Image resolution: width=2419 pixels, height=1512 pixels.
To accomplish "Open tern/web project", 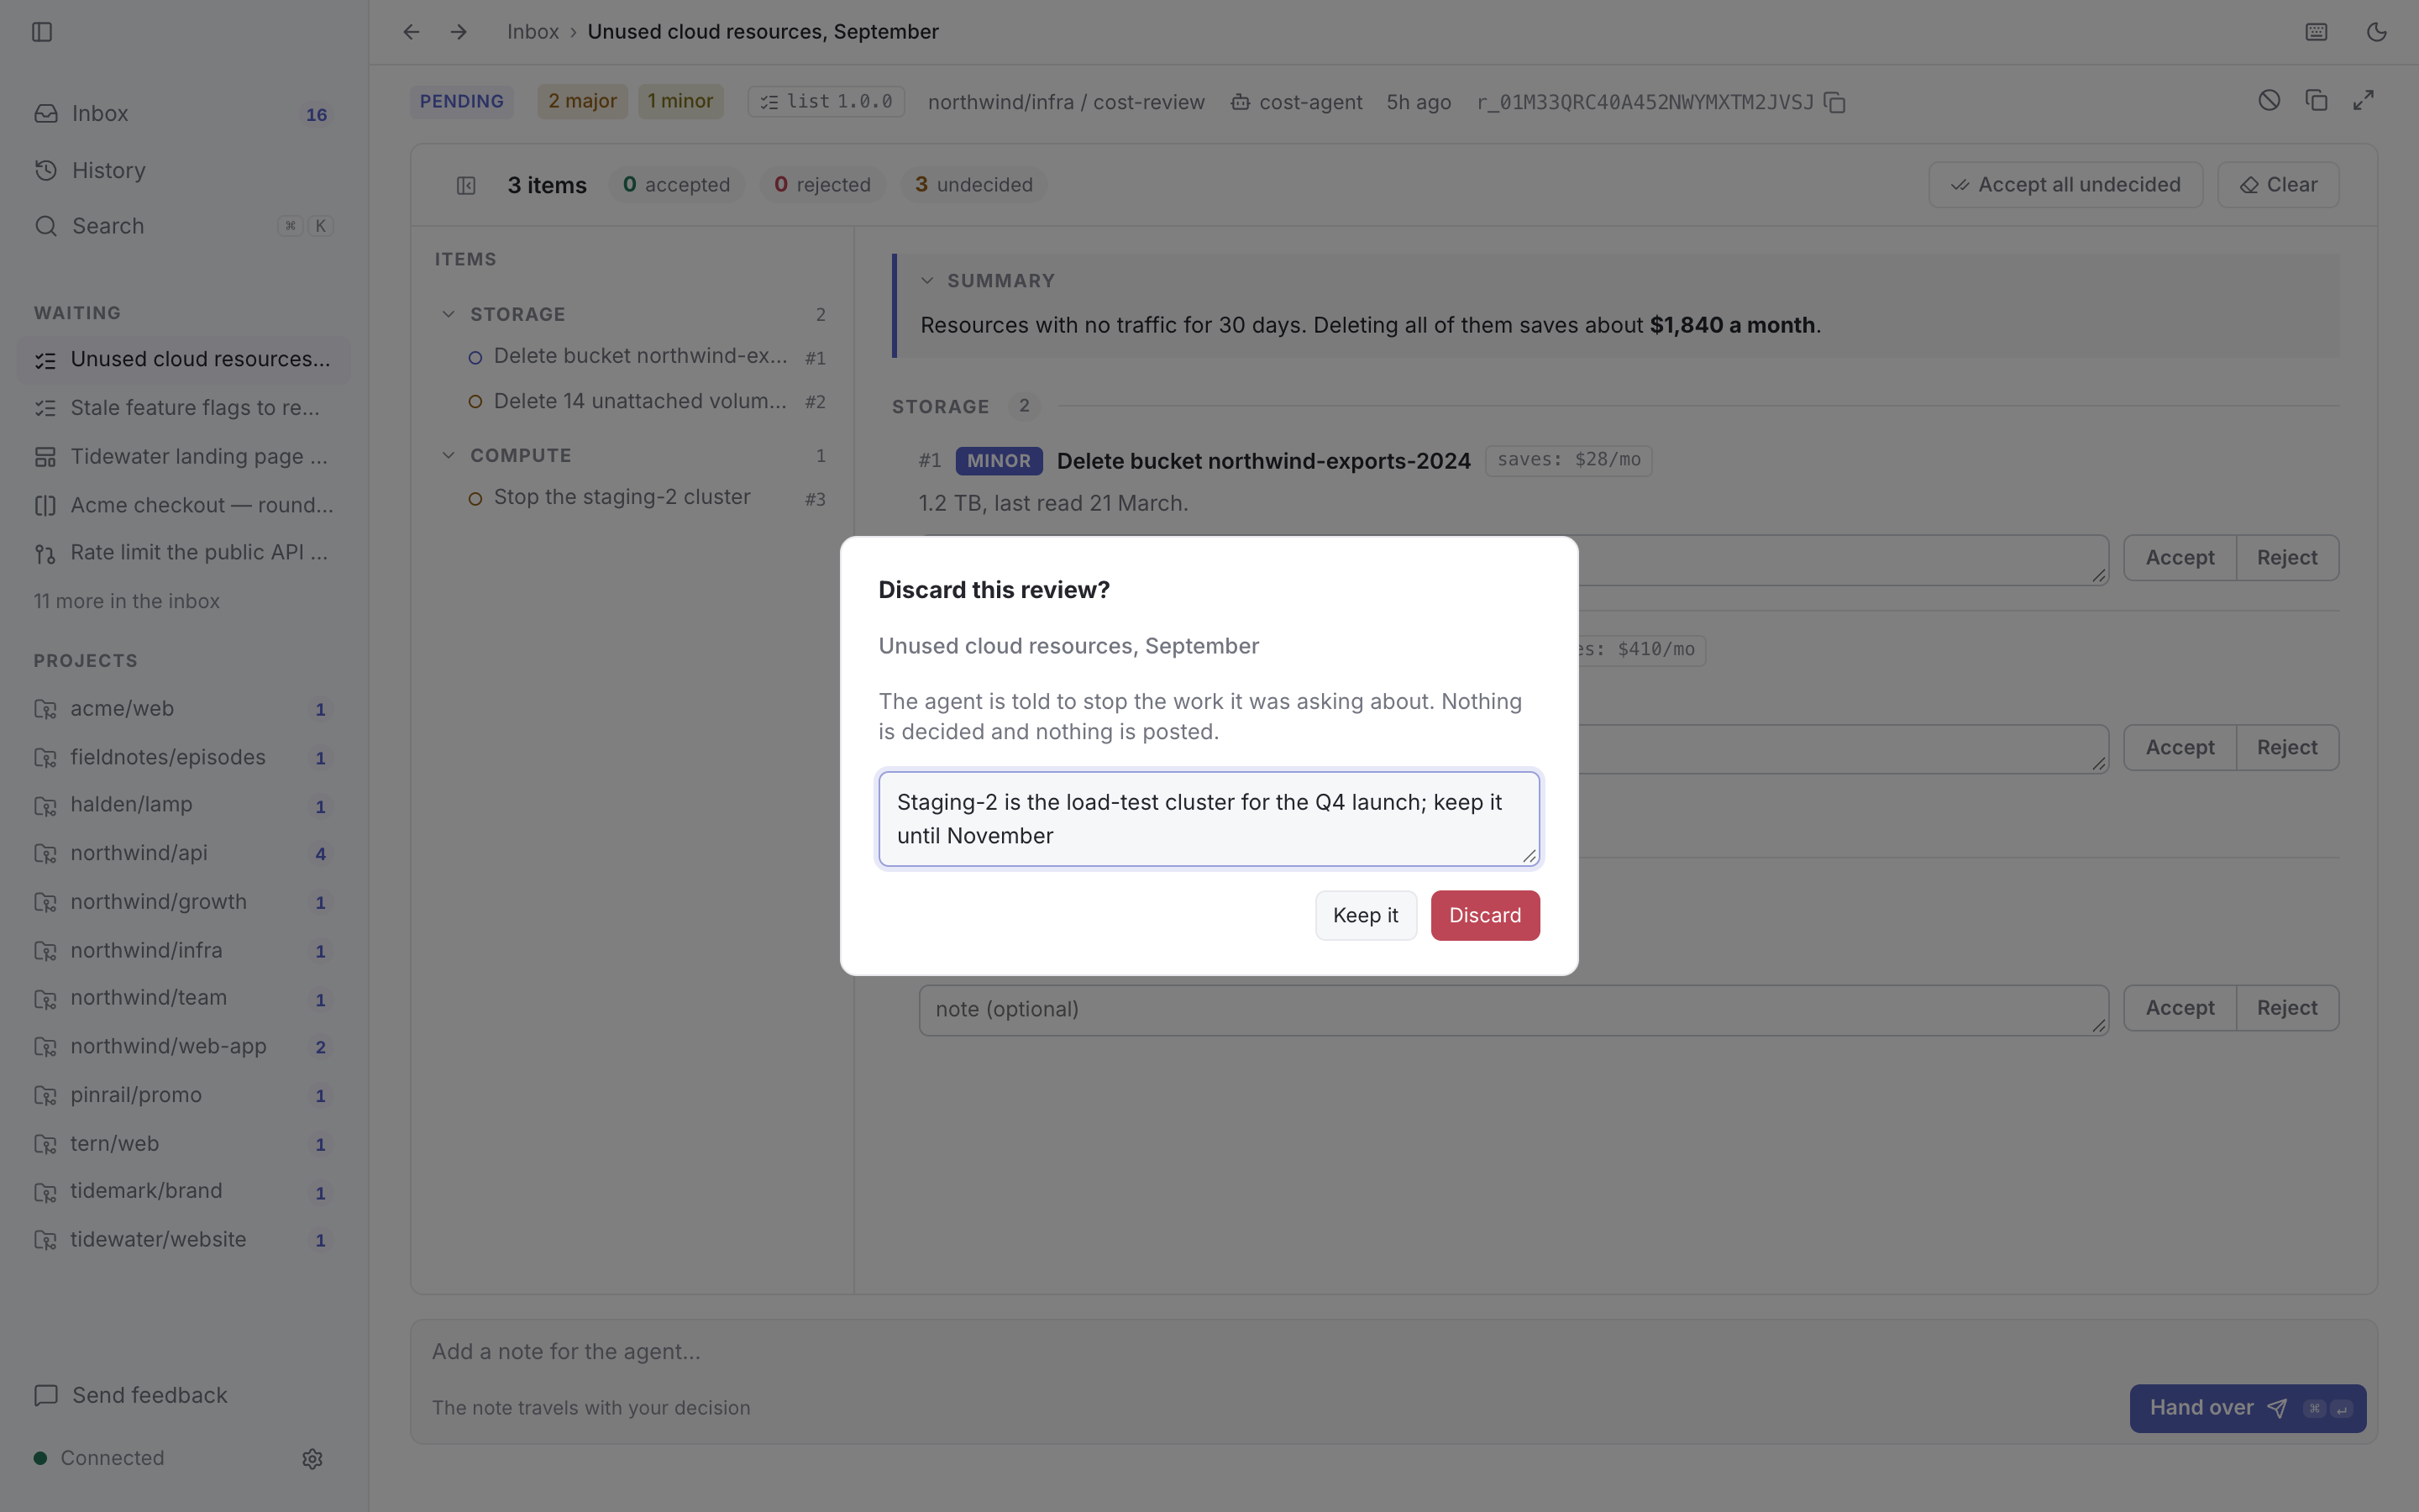I will (x=184, y=1143).
